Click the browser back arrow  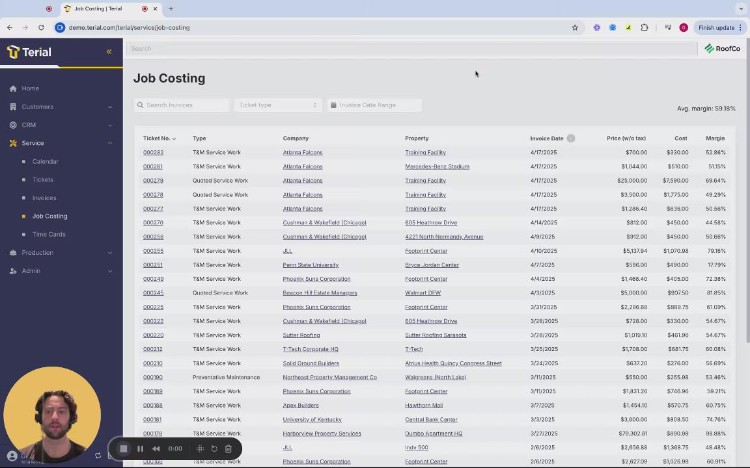(10, 28)
